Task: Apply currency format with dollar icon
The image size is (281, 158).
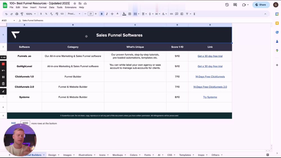Action: click(x=41, y=14)
